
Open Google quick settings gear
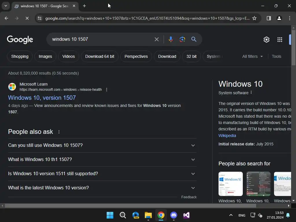click(266, 40)
